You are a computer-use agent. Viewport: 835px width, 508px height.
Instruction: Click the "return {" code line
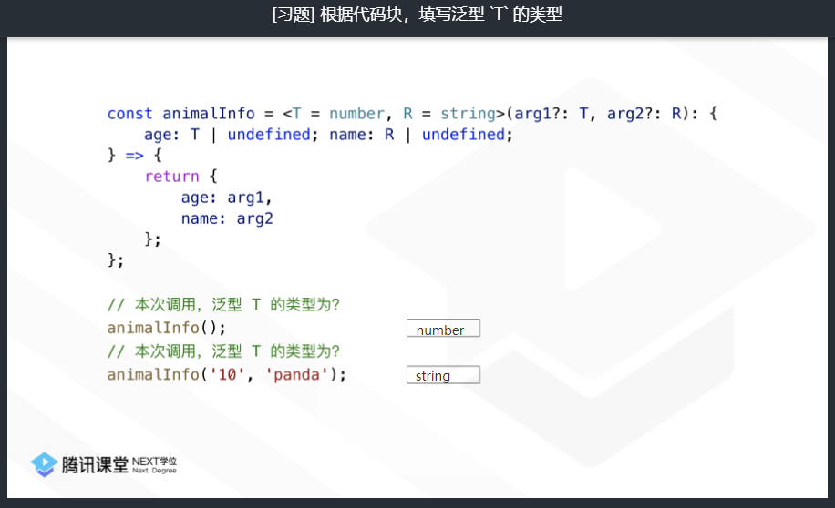(x=181, y=176)
